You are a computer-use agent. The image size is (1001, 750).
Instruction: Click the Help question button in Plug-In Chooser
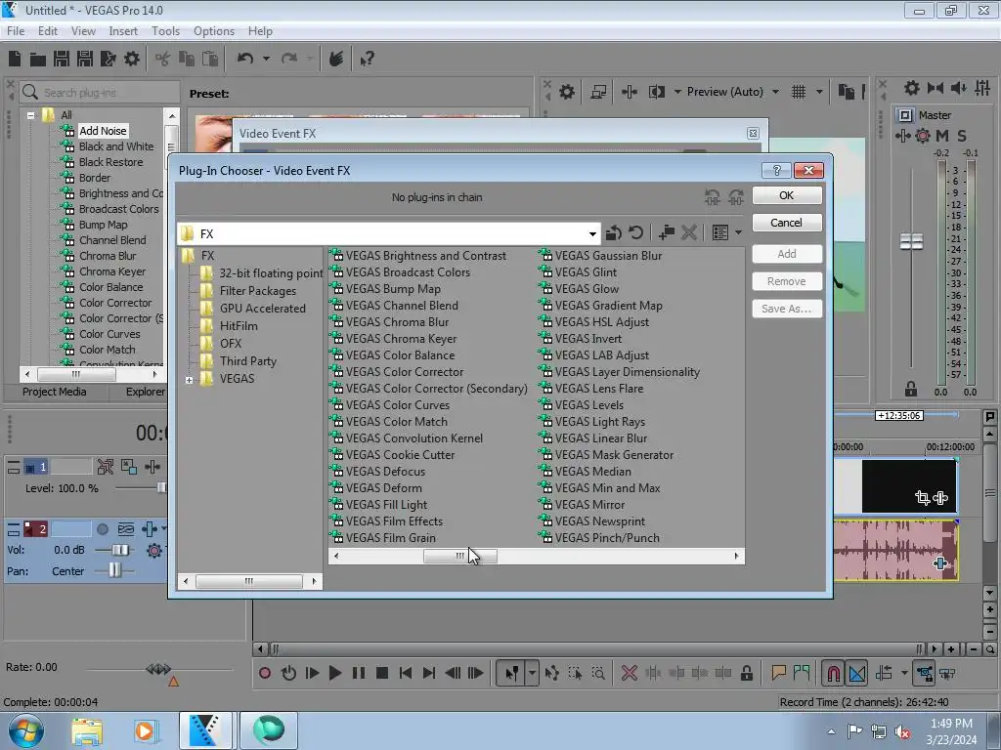776,170
